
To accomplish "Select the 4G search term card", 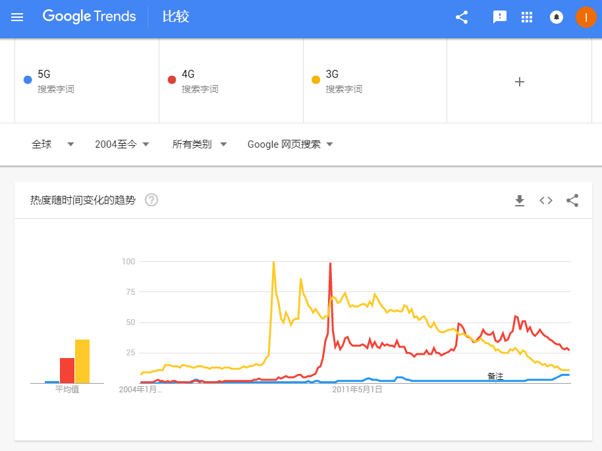I will 231,80.
